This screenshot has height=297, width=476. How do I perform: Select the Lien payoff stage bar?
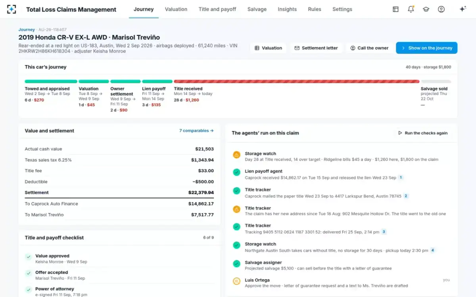pyautogui.click(x=157, y=82)
